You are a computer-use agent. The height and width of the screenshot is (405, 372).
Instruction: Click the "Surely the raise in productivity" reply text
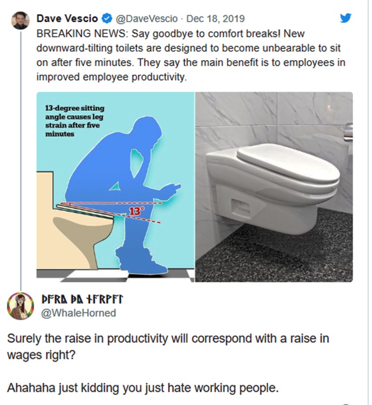click(x=168, y=346)
